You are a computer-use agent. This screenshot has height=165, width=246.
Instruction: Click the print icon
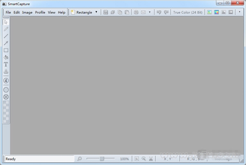coord(136,12)
